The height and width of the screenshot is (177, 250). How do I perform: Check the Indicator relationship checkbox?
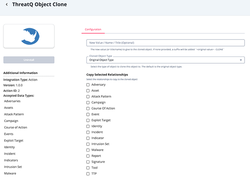pyautogui.click(x=88, y=138)
